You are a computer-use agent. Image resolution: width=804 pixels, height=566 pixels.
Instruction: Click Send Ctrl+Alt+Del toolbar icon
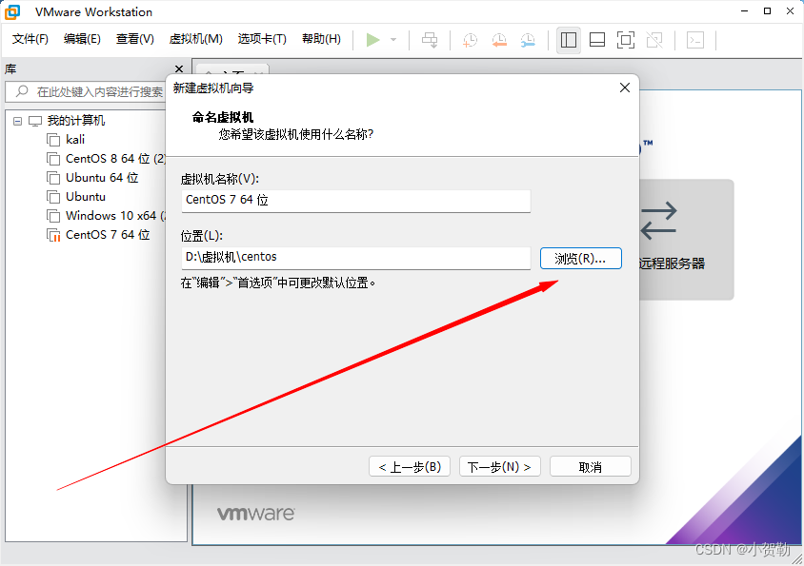click(430, 40)
